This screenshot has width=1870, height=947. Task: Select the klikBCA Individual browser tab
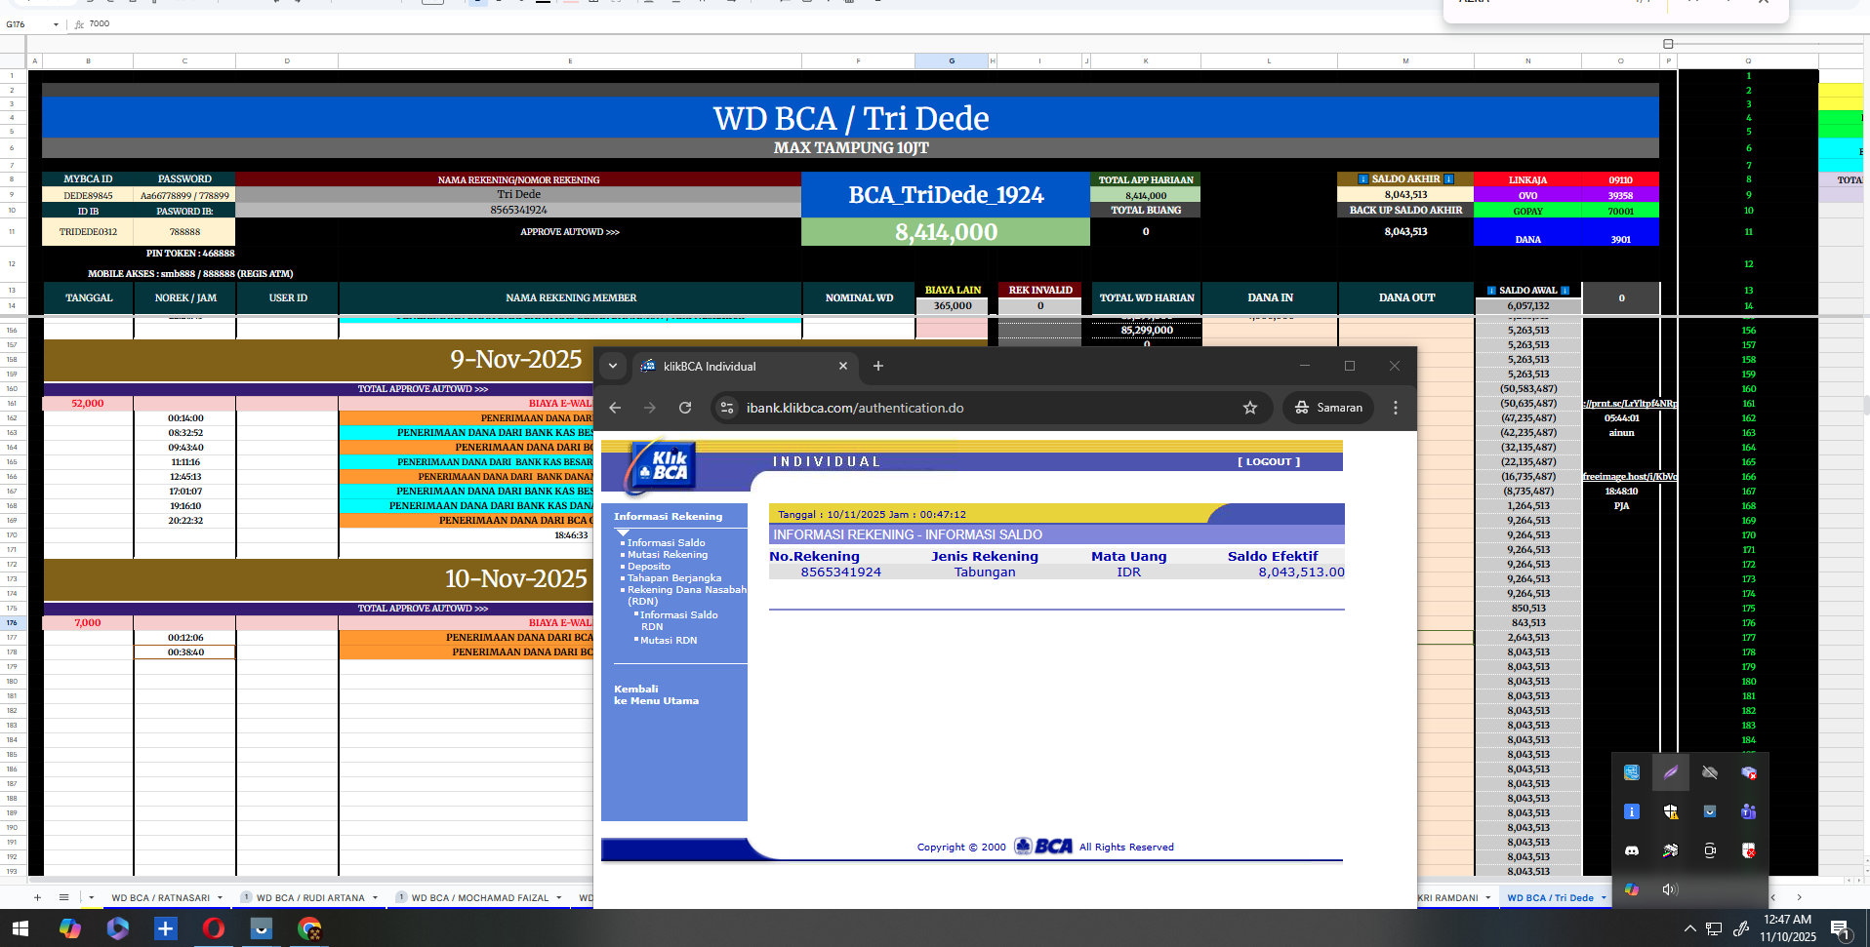[745, 366]
